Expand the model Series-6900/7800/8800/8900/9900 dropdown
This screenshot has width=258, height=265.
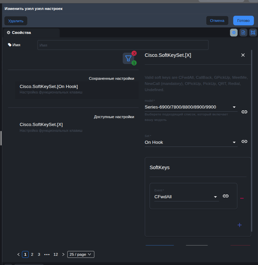tap(191, 107)
